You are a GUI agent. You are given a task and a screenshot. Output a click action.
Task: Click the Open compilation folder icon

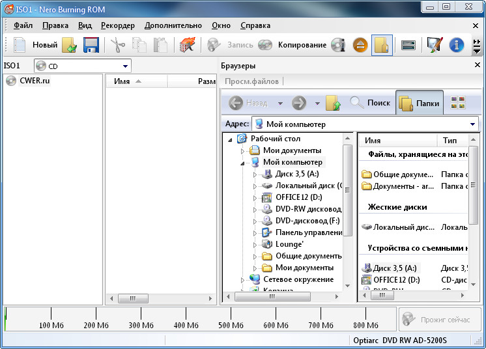(x=70, y=45)
